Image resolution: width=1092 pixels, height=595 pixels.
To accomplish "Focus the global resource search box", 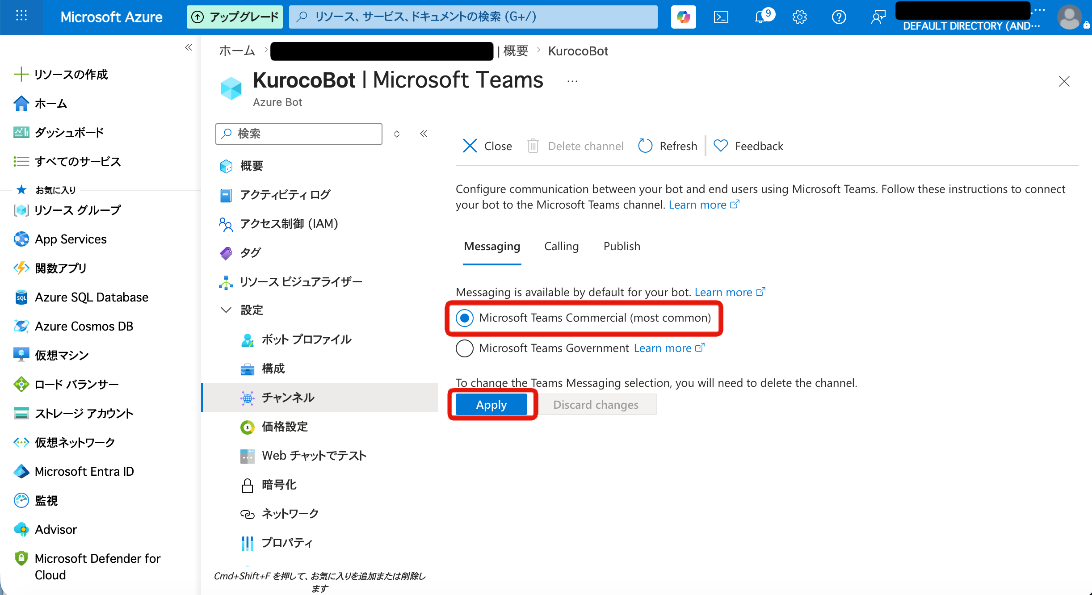I will (473, 17).
